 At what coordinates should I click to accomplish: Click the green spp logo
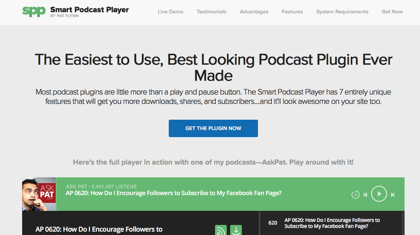point(34,11)
